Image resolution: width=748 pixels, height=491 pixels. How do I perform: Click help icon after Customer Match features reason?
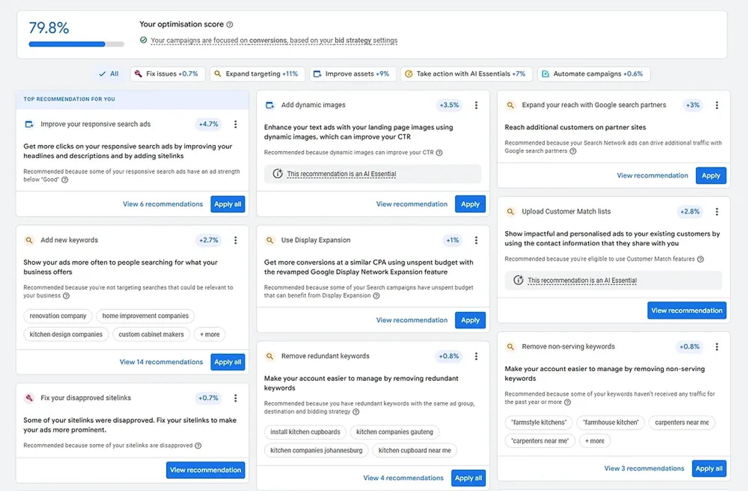point(700,259)
